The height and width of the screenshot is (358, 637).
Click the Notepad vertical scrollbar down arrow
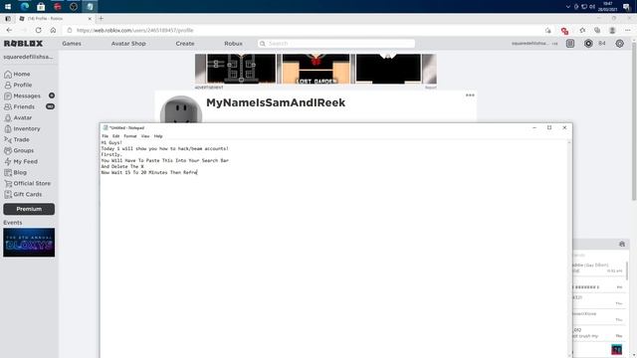[x=569, y=355]
